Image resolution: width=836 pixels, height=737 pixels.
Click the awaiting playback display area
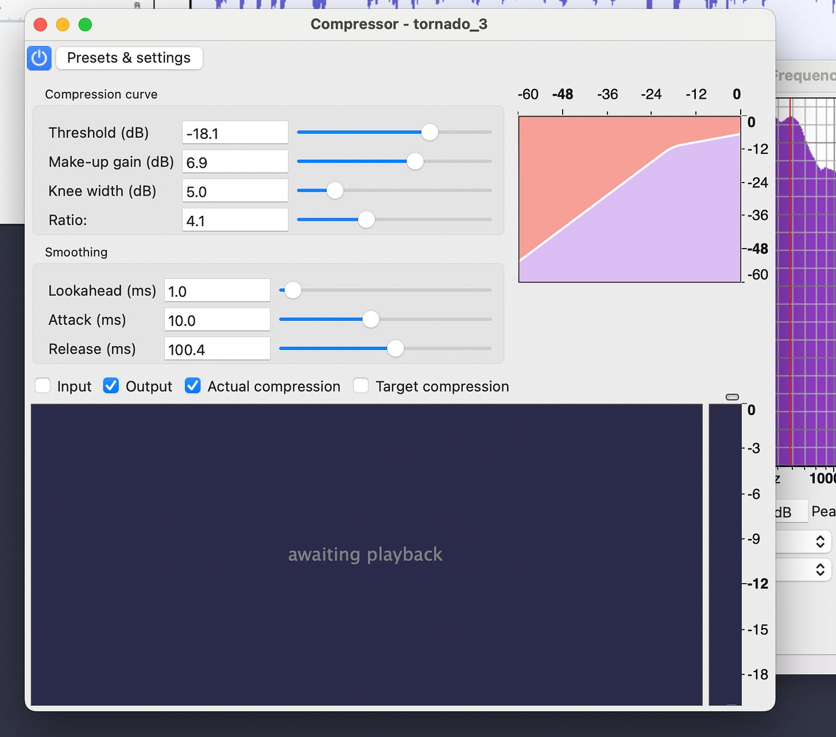(366, 554)
